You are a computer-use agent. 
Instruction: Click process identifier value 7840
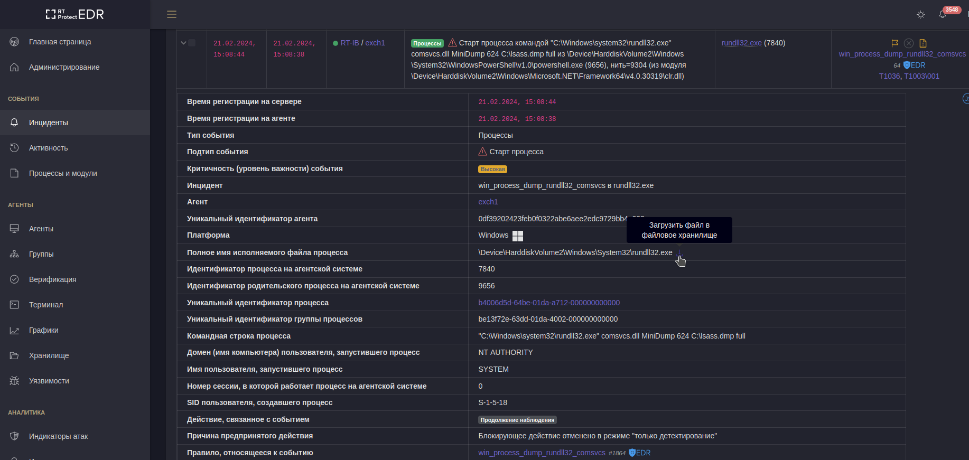pos(487,269)
